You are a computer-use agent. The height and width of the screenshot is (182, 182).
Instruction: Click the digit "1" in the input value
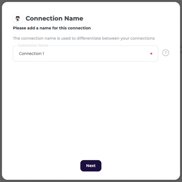pyautogui.click(x=43, y=53)
